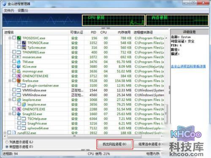Tick the firefox.exe checkbox

click(14, 80)
